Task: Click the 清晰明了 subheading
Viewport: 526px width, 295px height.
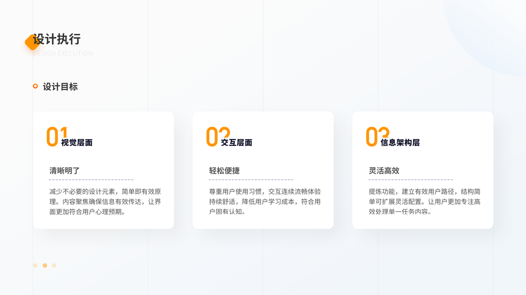Action: pyautogui.click(x=65, y=171)
